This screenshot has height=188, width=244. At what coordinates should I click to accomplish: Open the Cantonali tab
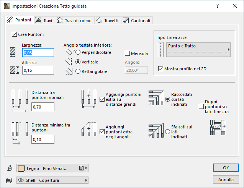pos(137,20)
